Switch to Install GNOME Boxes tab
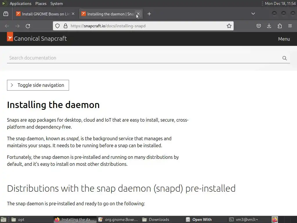 pos(46,14)
